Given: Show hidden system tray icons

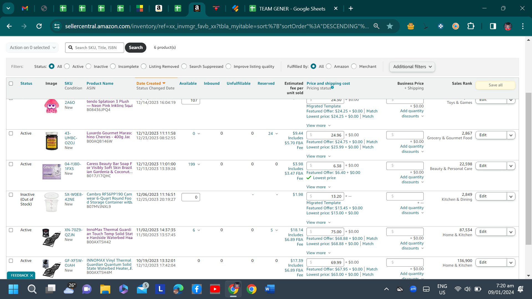Looking at the screenshot, I should [386, 289].
